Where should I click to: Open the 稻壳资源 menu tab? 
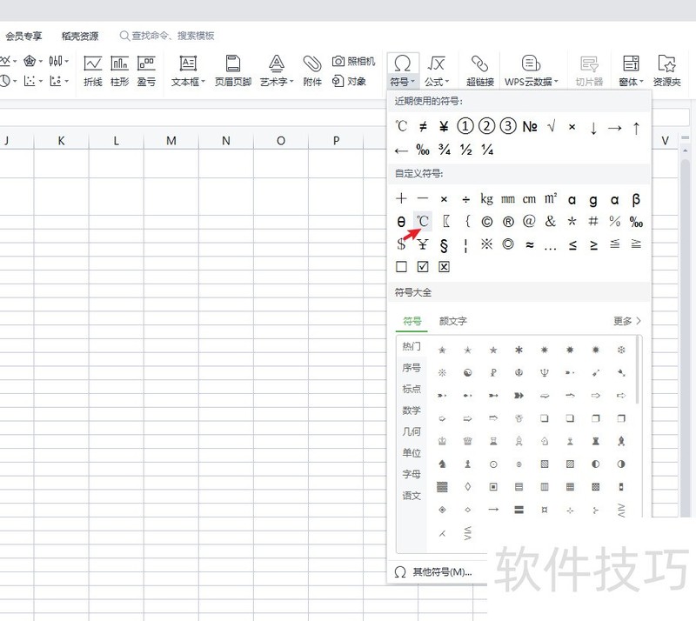pyautogui.click(x=80, y=37)
